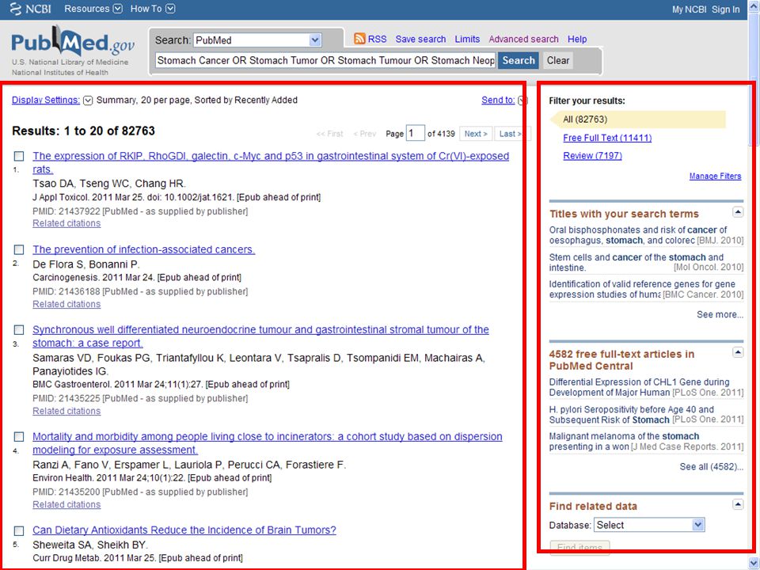
Task: Collapse the Titles with your search terms panel
Action: [738, 212]
